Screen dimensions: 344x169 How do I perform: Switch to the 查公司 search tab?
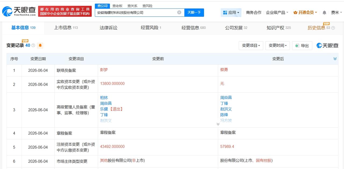coord(102,6)
